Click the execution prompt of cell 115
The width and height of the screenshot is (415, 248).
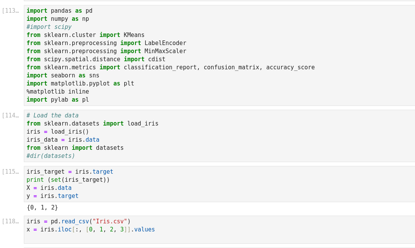point(10,172)
